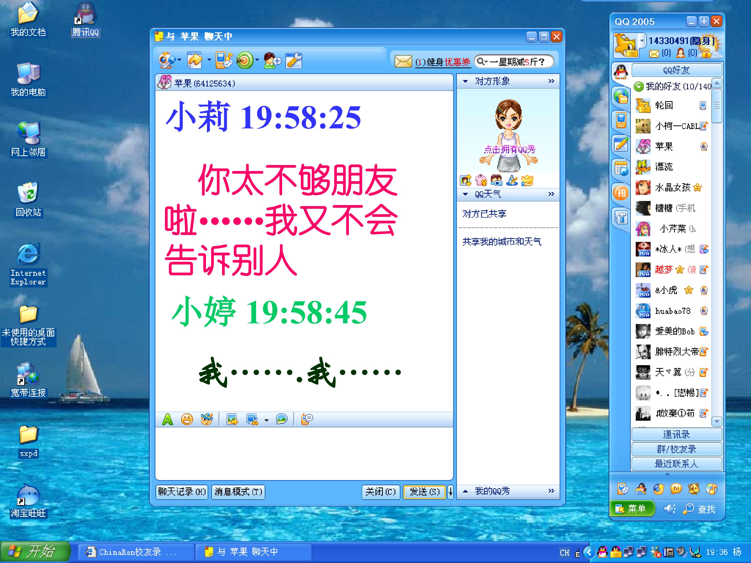This screenshot has height=563, width=751.
Task: Open the QQ games target icon
Action: click(245, 61)
